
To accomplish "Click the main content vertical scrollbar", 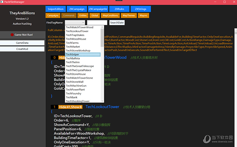I will 236,87.
